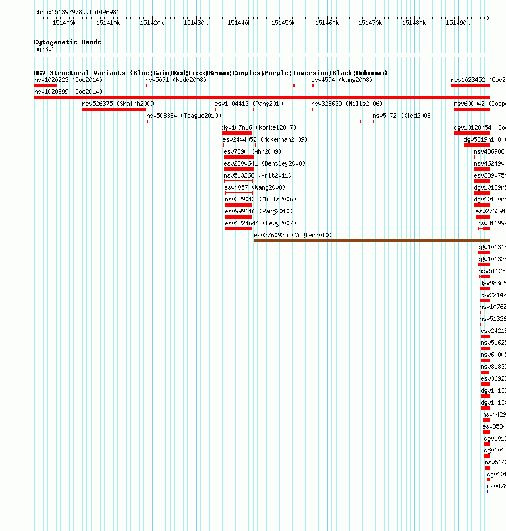The height and width of the screenshot is (531, 506).
Task: Click the brown esv2760935 complex variant bar
Action: pyautogui.click(x=372, y=241)
